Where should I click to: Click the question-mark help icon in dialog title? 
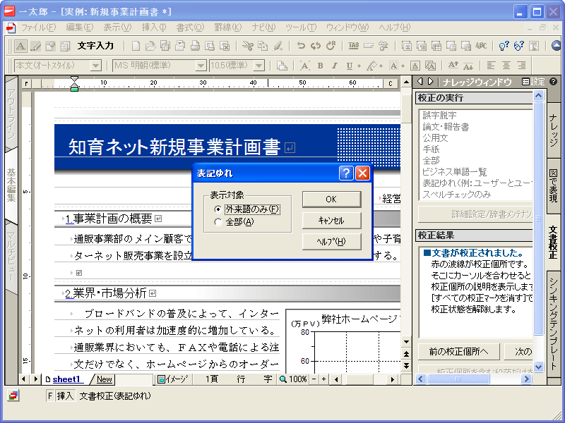click(346, 173)
